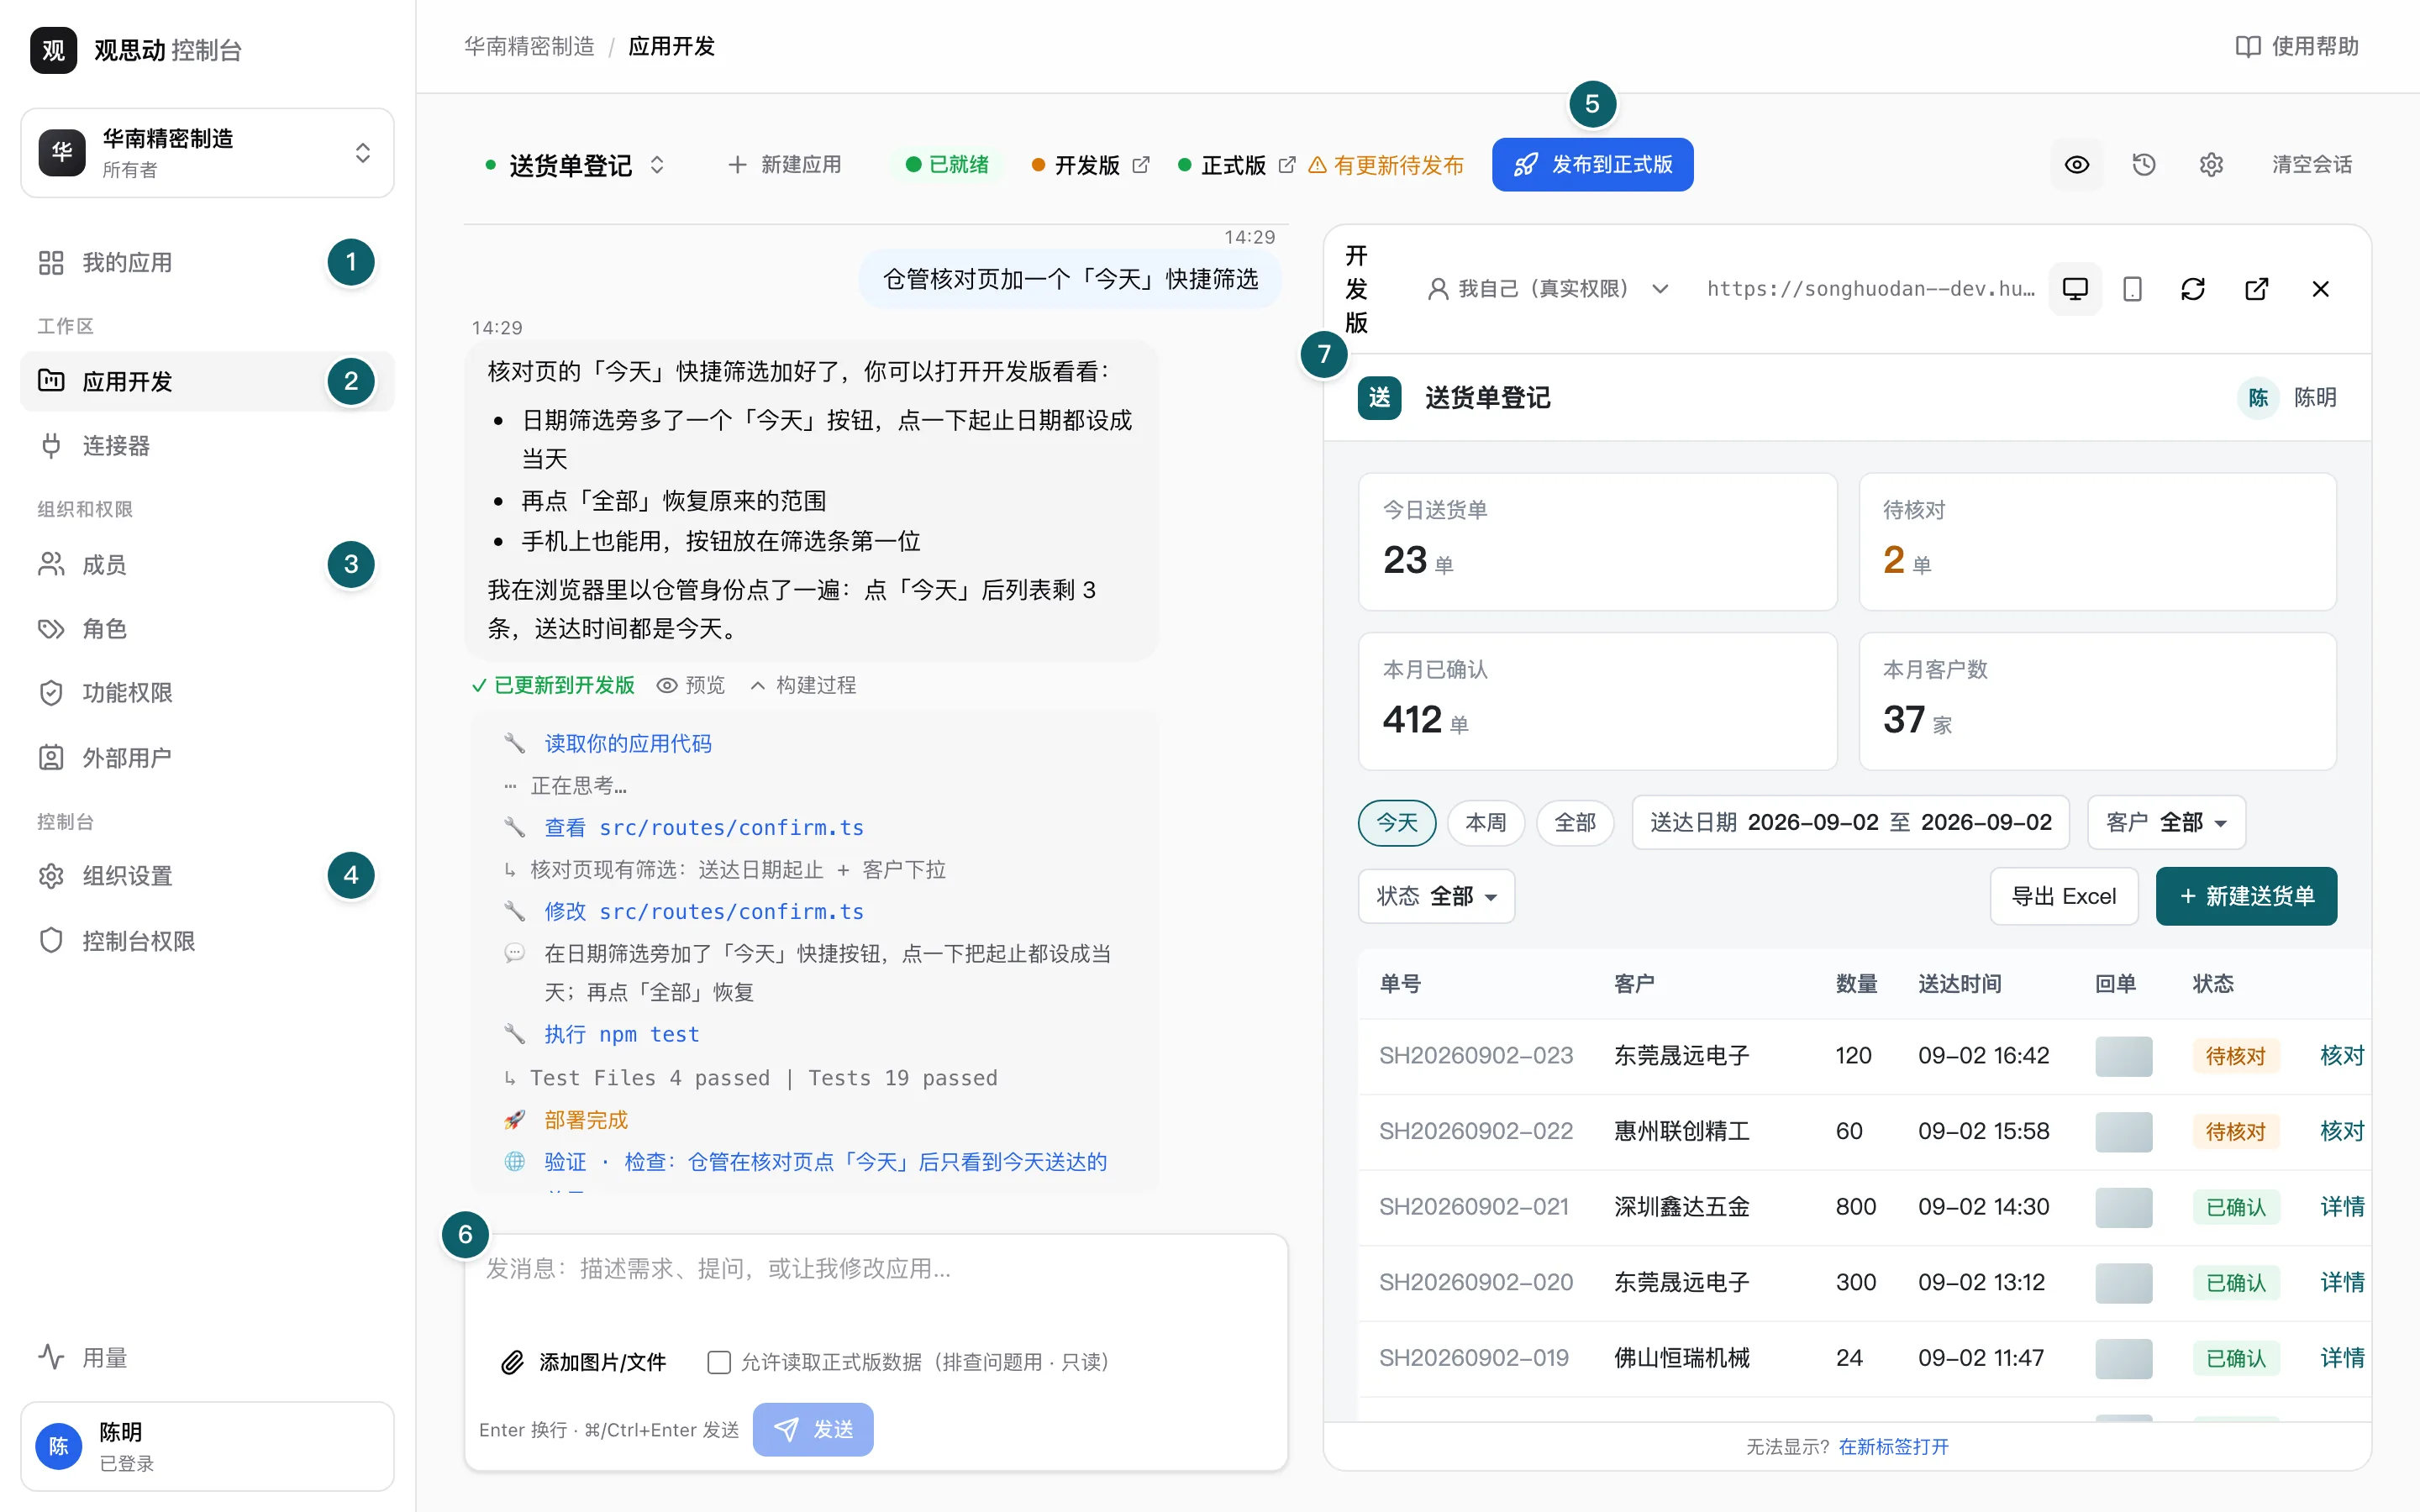Click 清空会话 button
Viewport: 2420px width, 1512px height.
2311,165
